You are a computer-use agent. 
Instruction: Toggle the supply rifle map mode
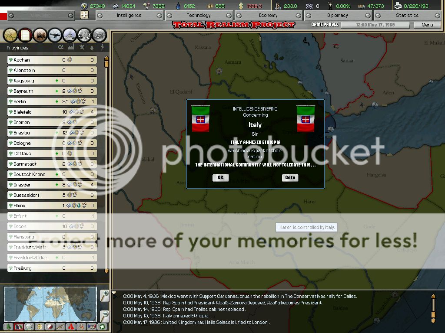tap(60, 326)
